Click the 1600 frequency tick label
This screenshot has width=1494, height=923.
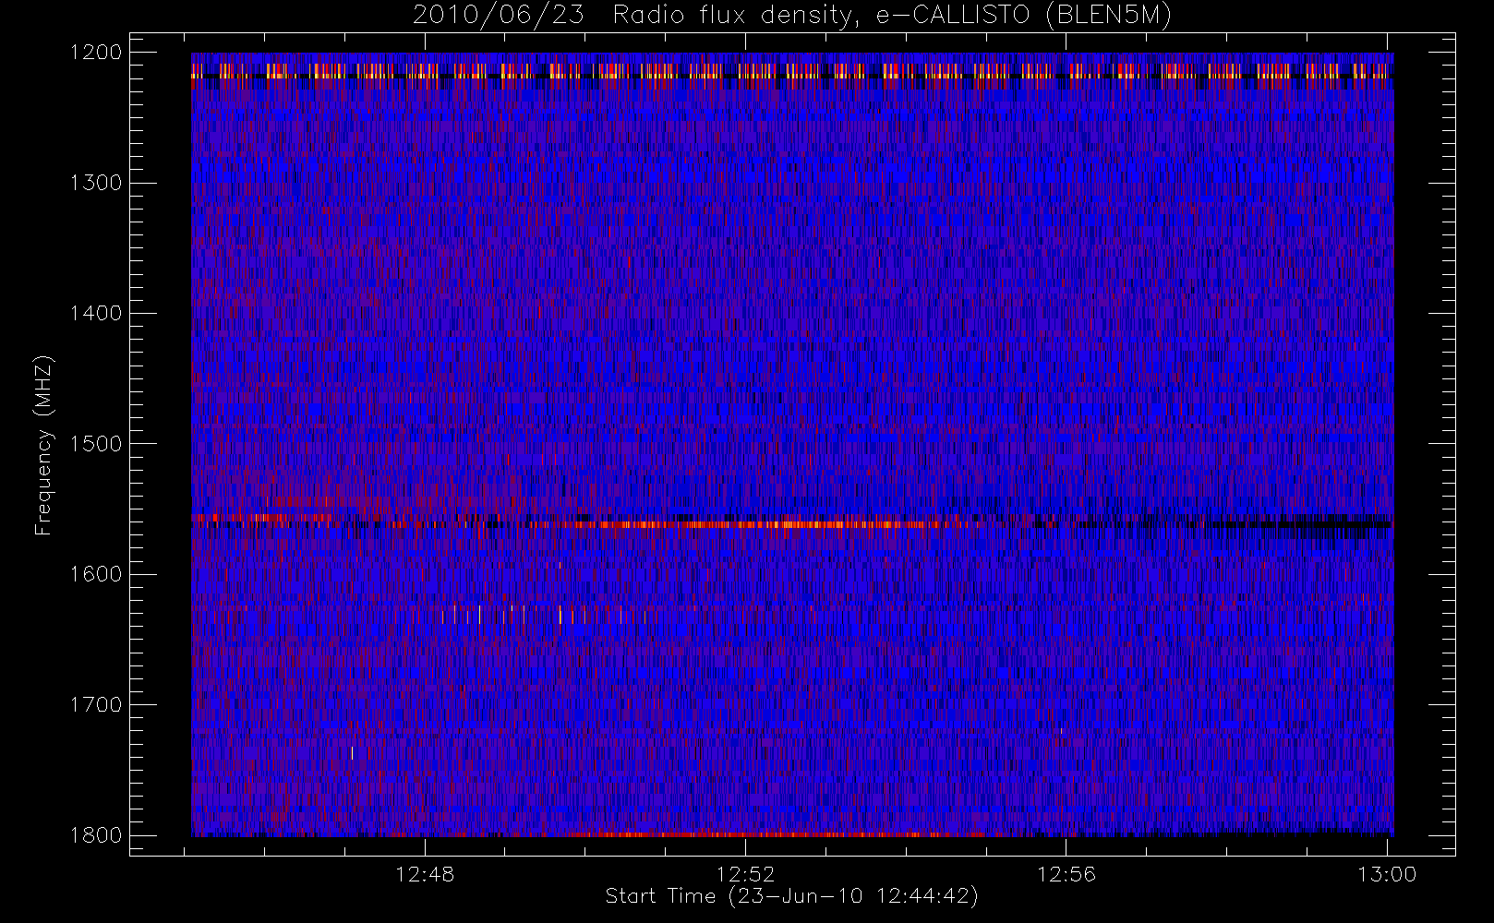pos(96,574)
